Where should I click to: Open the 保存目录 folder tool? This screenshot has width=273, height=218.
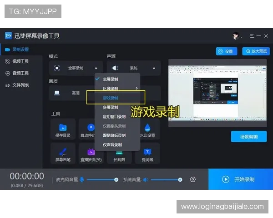pos(63,129)
